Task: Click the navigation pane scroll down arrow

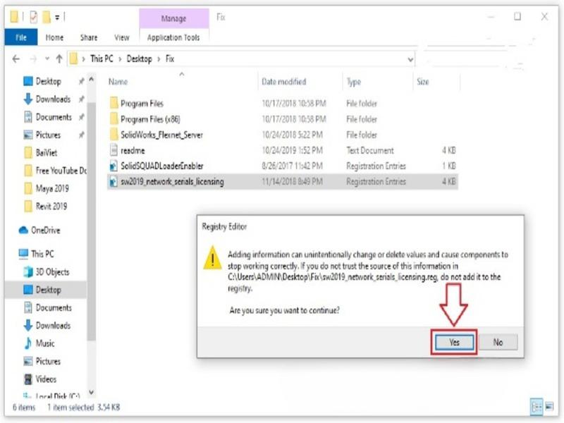Action: [x=92, y=393]
